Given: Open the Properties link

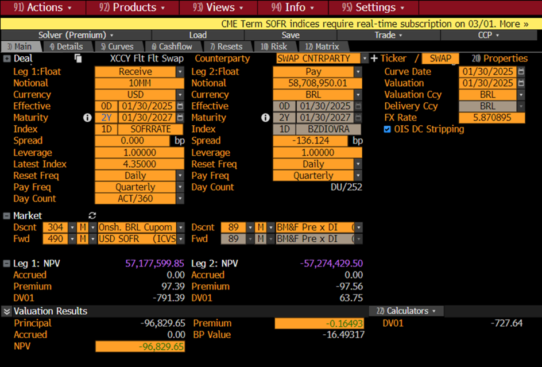Looking at the screenshot, I should click(500, 59).
